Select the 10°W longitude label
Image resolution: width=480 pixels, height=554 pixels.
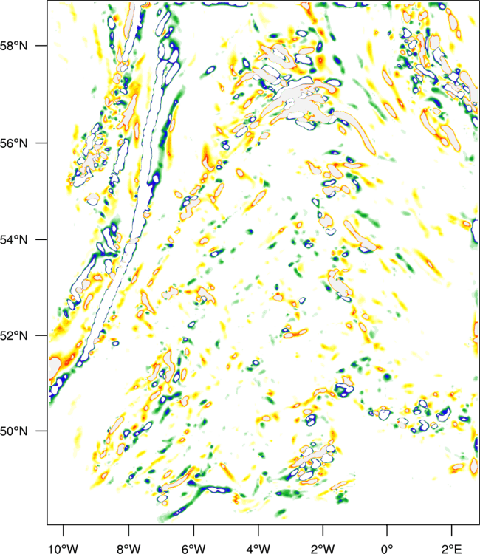tap(64, 548)
